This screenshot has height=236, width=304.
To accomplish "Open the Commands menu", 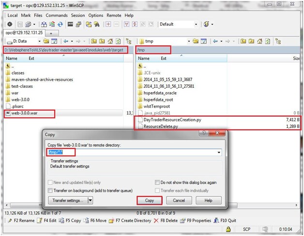I will coord(57,16).
